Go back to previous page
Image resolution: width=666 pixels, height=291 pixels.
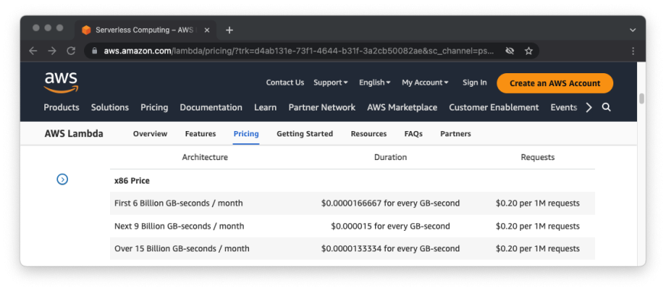pos(33,51)
